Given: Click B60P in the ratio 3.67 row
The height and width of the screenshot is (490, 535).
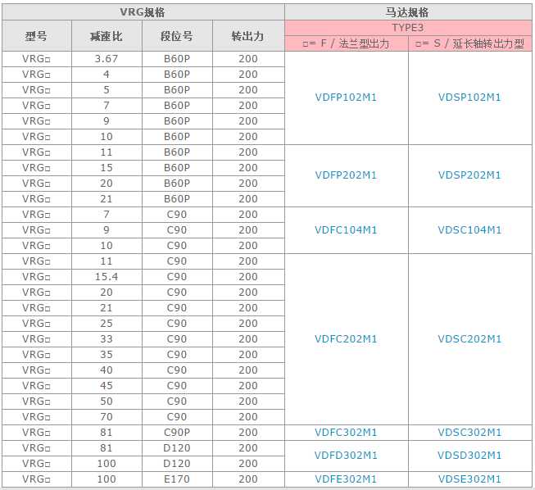Looking at the screenshot, I should click(x=177, y=59).
